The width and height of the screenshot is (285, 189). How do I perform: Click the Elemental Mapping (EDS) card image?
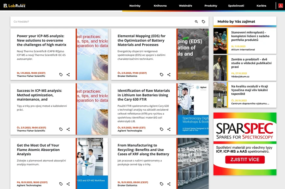(193, 54)
